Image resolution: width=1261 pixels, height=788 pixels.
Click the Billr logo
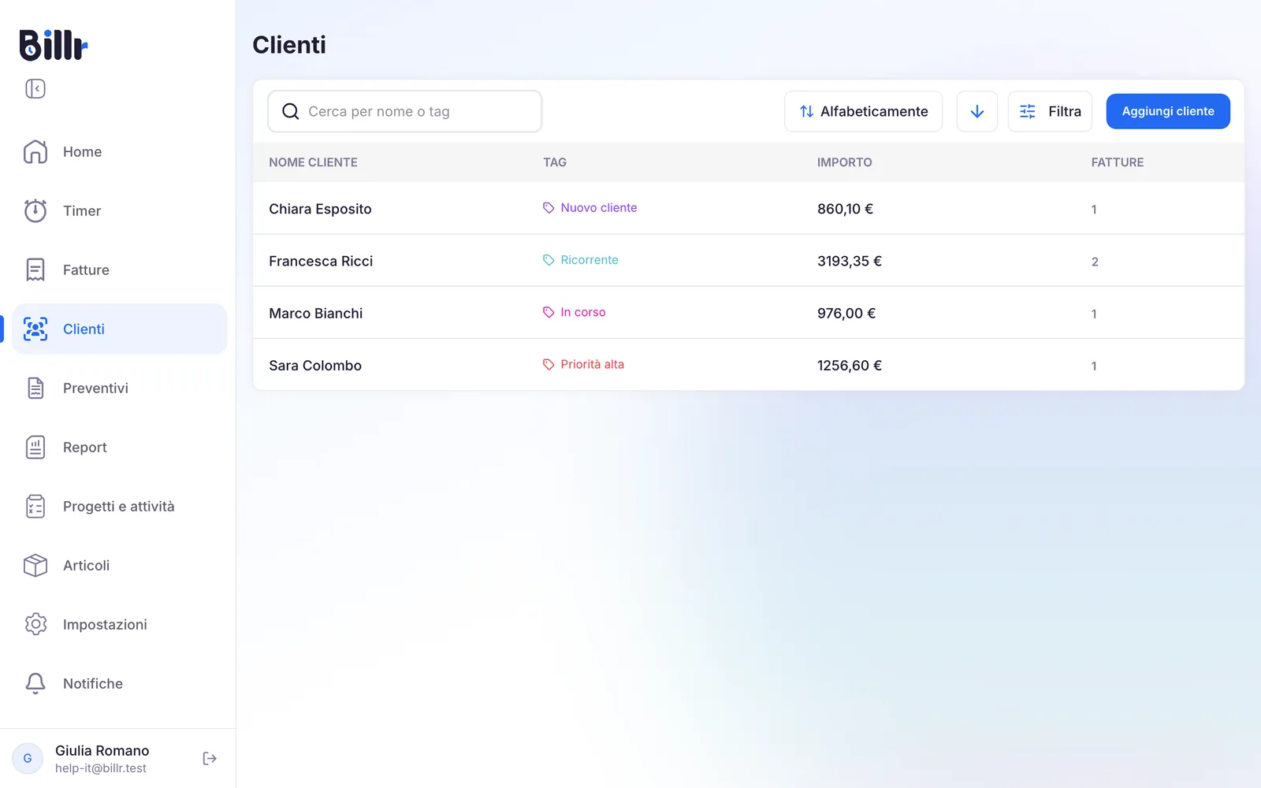[53, 45]
